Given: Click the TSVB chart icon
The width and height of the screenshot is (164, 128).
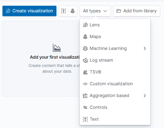Looking at the screenshot, I should coord(85,72).
